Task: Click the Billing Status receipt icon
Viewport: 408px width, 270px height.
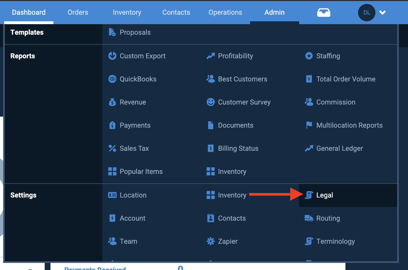Action: click(x=211, y=148)
